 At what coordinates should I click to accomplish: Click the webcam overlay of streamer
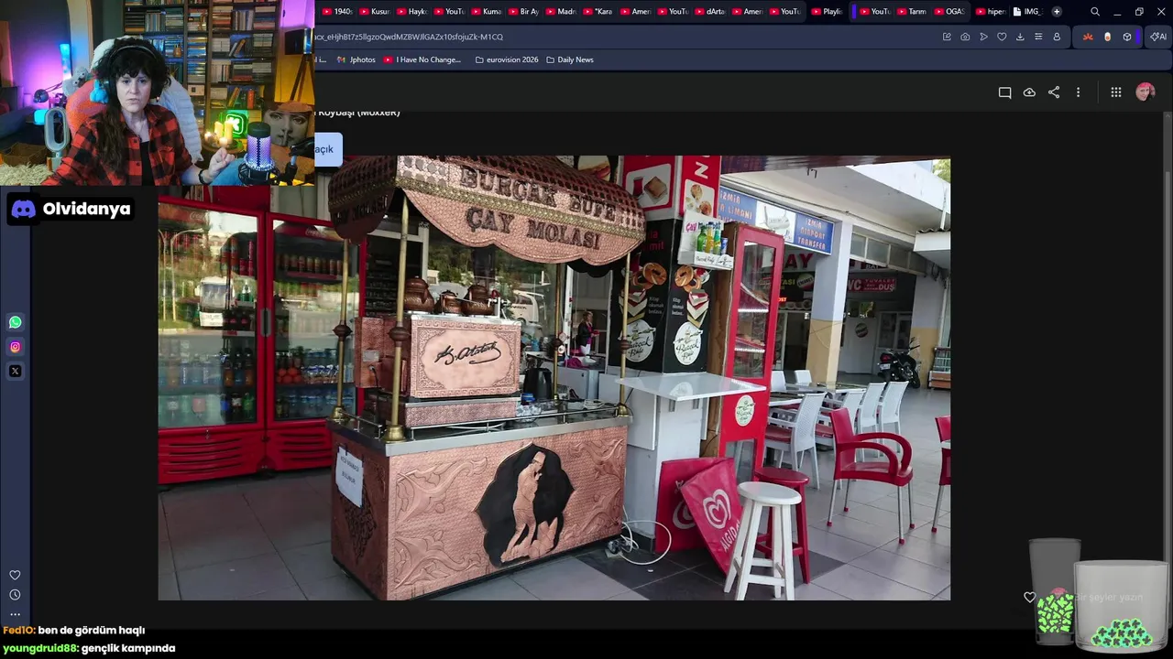point(157,92)
